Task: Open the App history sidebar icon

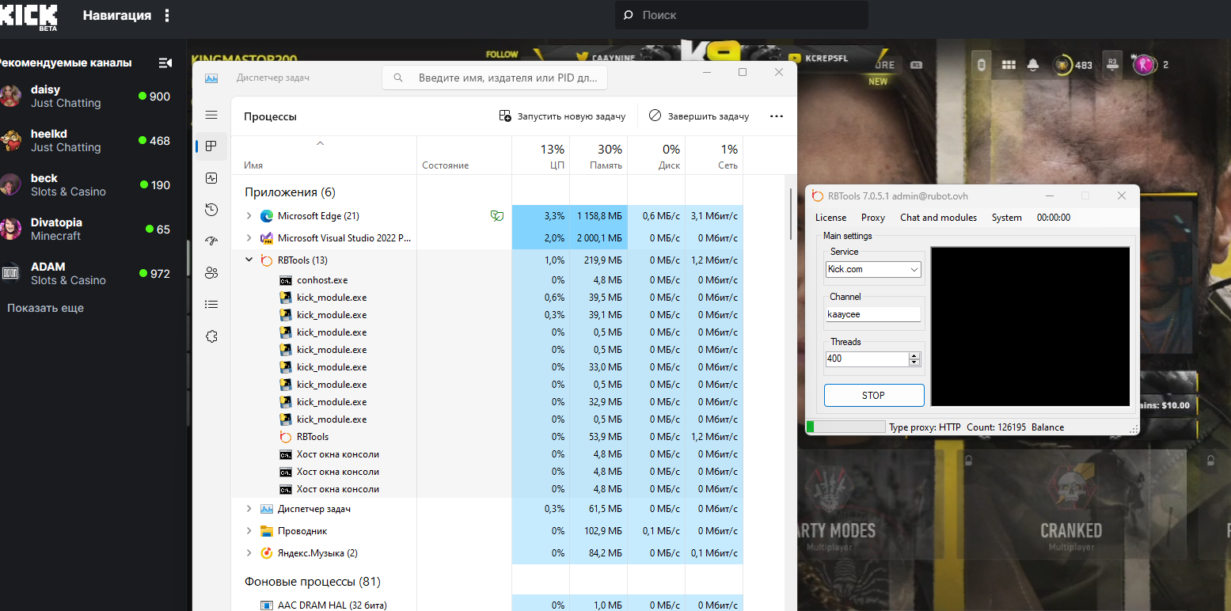Action: pyautogui.click(x=211, y=210)
